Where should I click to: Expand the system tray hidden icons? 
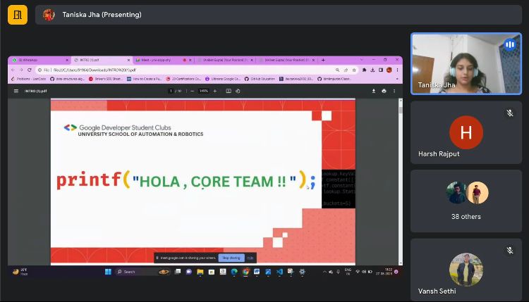(x=324, y=272)
